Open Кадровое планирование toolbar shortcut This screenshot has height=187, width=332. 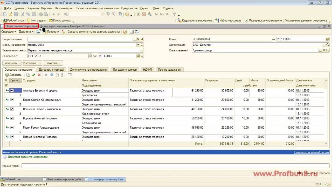pyautogui.click(x=195, y=21)
